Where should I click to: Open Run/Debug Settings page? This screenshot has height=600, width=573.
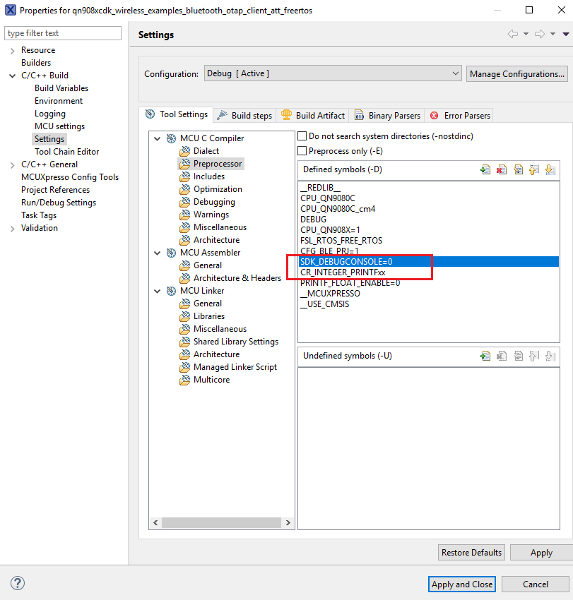pyautogui.click(x=58, y=203)
